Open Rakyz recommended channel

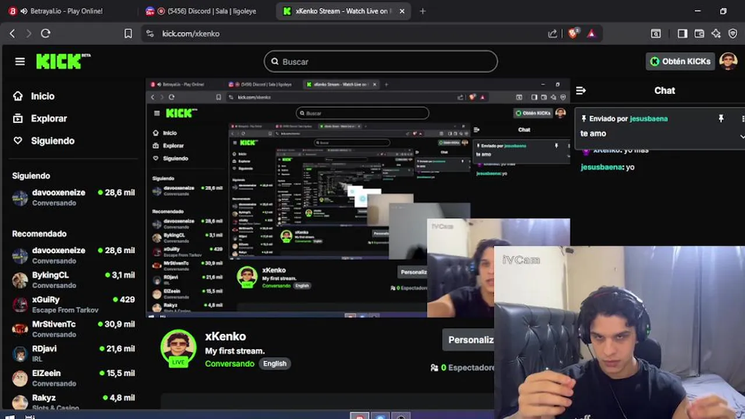[73, 402]
